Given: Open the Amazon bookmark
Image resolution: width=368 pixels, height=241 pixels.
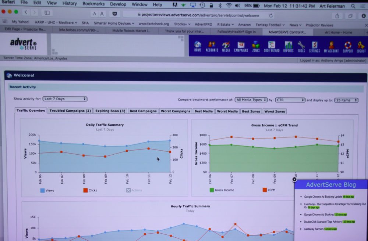Looking at the screenshot, I should coord(244,25).
